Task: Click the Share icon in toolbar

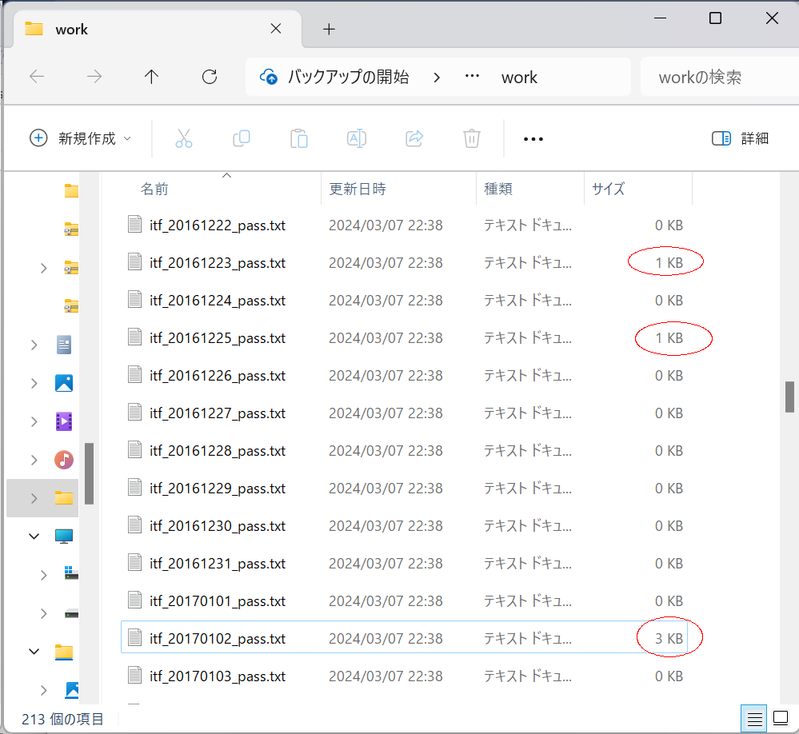Action: (414, 138)
